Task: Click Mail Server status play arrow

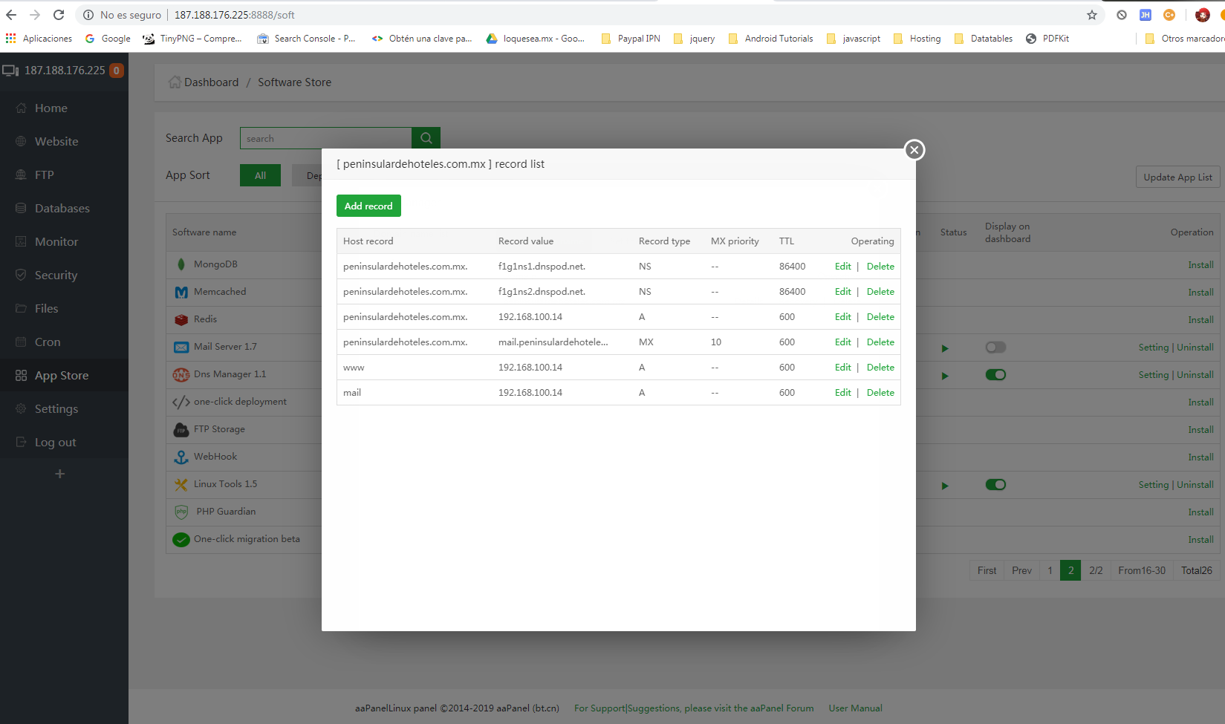Action: click(x=945, y=348)
